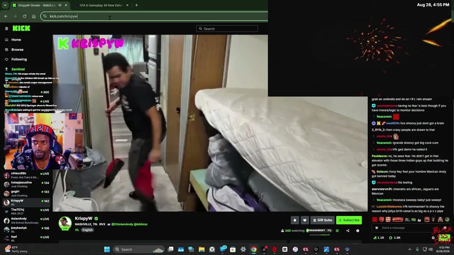
Task: Reload the current browser page
Action: pos(24,16)
